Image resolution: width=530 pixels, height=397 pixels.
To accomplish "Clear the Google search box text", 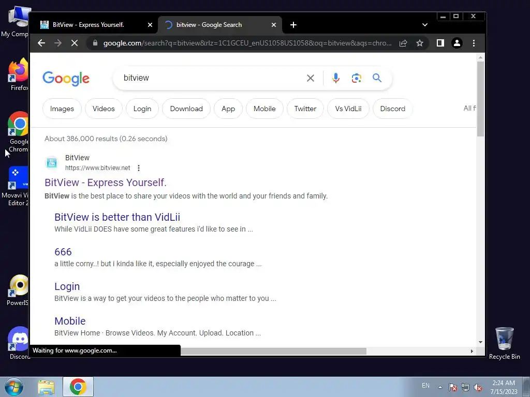I will click(311, 79).
